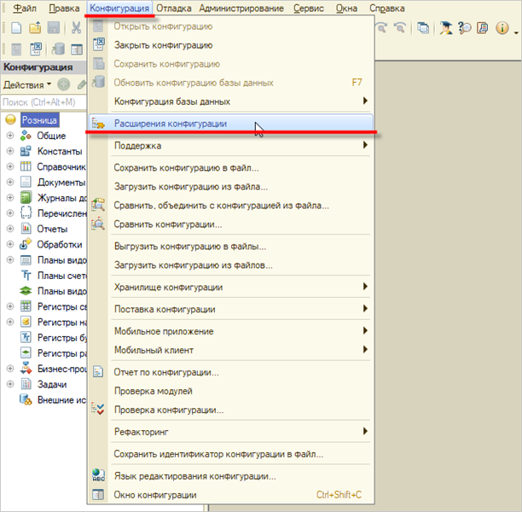Click the New document toolbar icon
The width and height of the screenshot is (522, 512).
tap(16, 28)
